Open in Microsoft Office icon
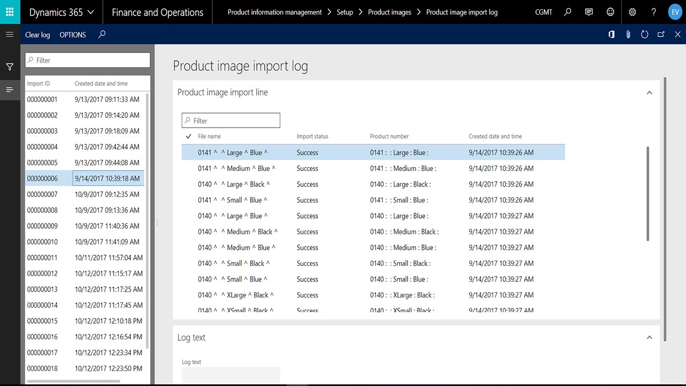 tap(612, 34)
